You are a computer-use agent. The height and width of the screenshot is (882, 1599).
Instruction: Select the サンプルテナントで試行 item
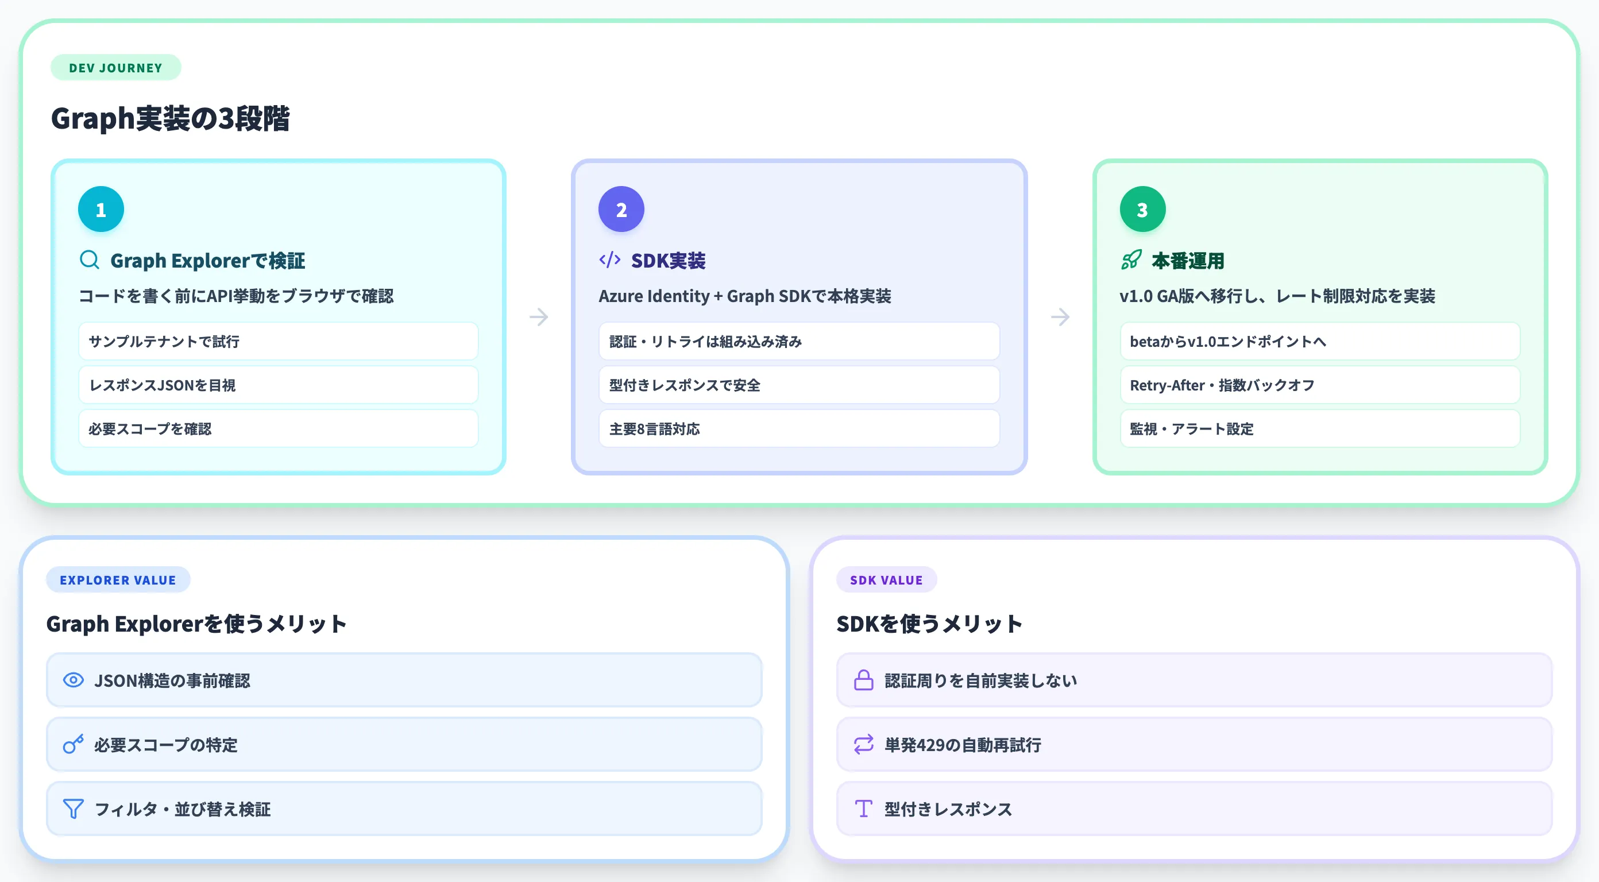coord(279,342)
